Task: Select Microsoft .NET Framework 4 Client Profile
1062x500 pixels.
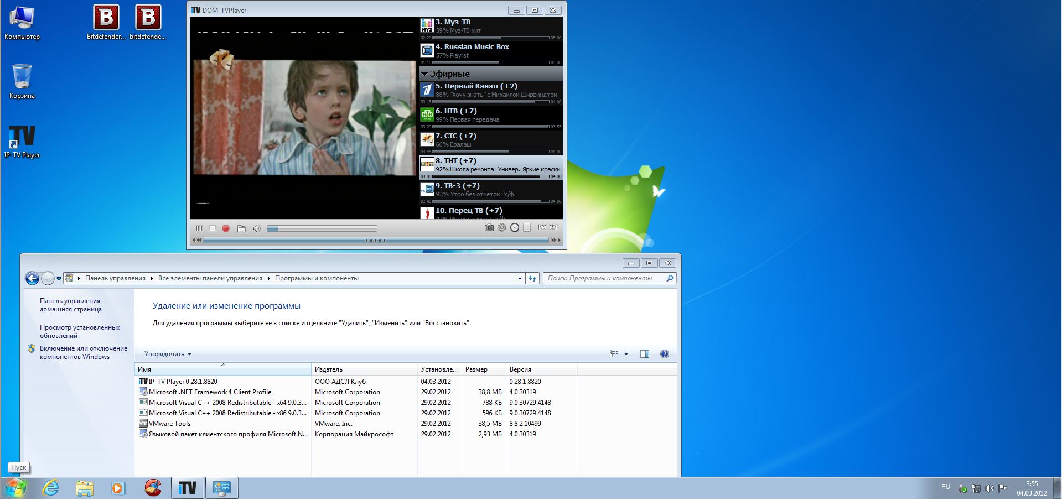Action: pos(356,392)
